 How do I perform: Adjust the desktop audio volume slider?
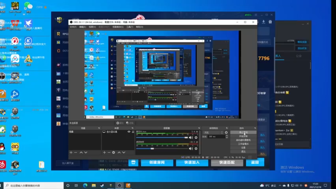coord(162,149)
